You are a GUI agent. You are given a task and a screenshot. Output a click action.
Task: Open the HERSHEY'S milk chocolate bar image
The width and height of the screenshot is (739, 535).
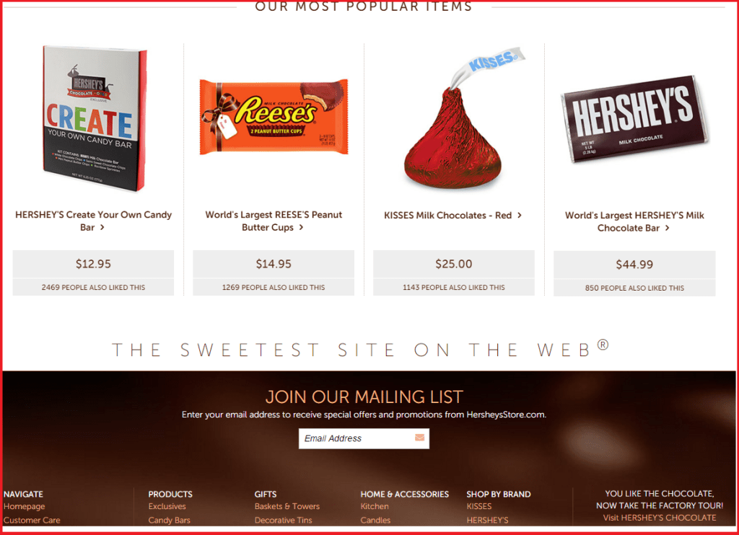click(x=634, y=119)
